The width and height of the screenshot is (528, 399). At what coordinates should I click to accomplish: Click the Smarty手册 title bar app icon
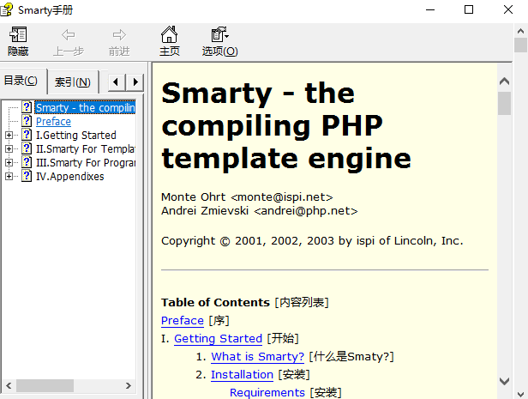8,10
